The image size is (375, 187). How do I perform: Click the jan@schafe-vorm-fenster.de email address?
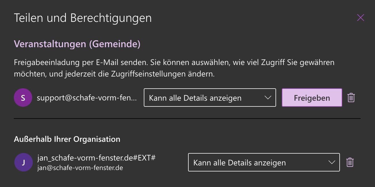coord(80,167)
